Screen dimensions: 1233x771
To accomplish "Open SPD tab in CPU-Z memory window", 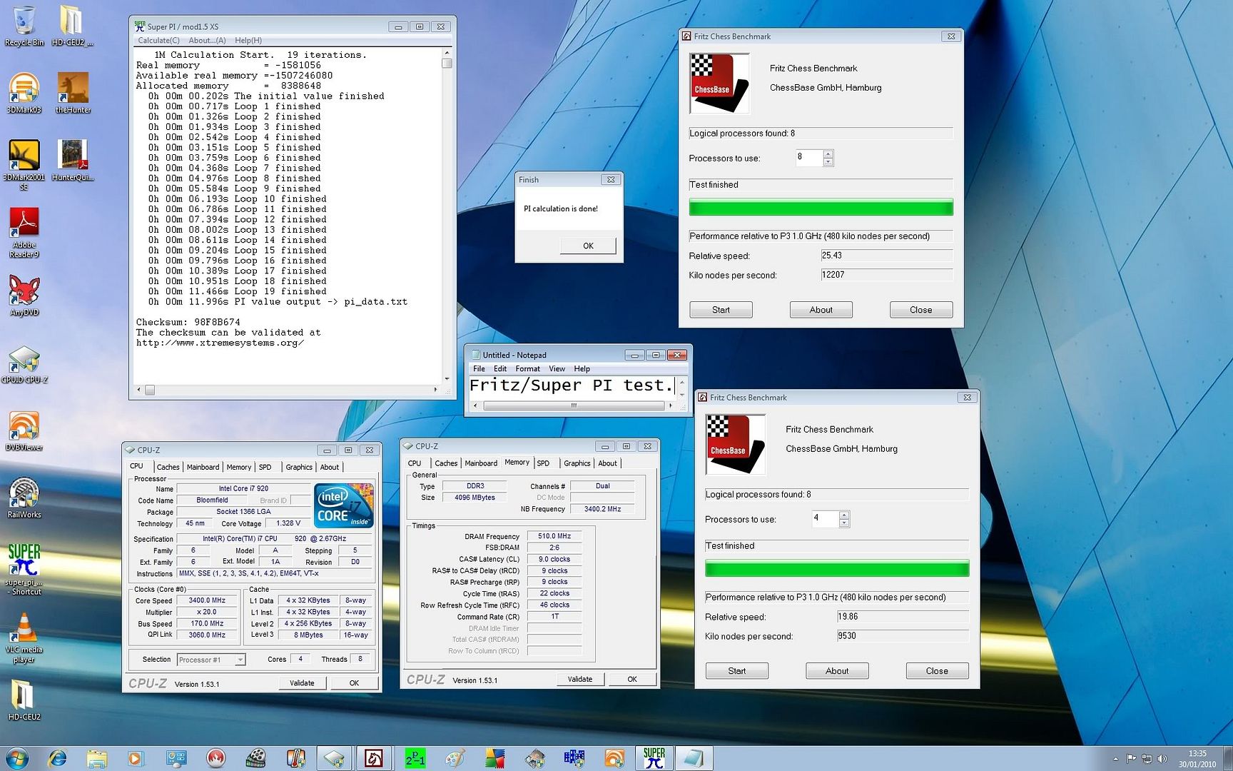I will [543, 463].
